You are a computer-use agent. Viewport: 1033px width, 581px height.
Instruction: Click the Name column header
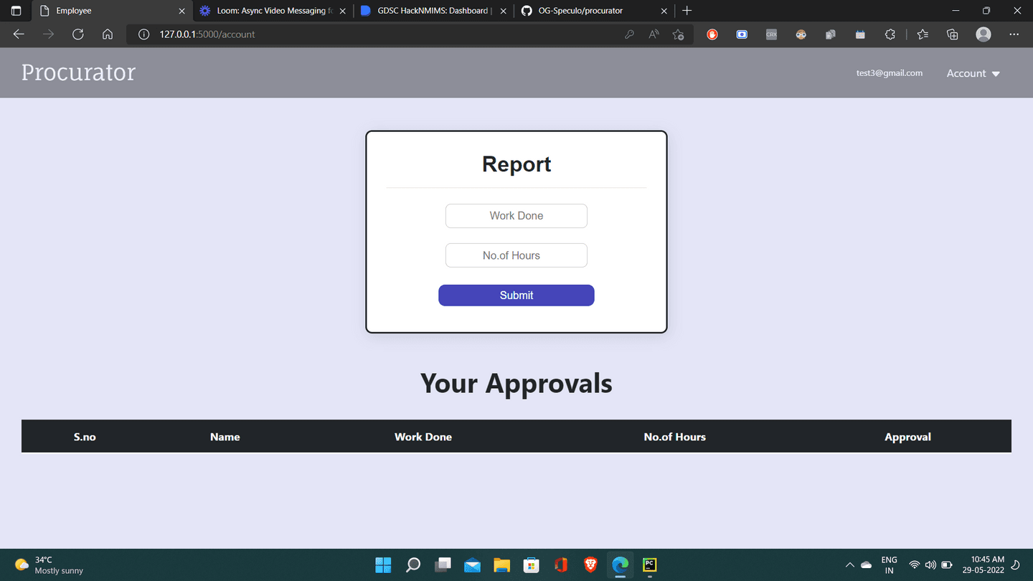225,437
